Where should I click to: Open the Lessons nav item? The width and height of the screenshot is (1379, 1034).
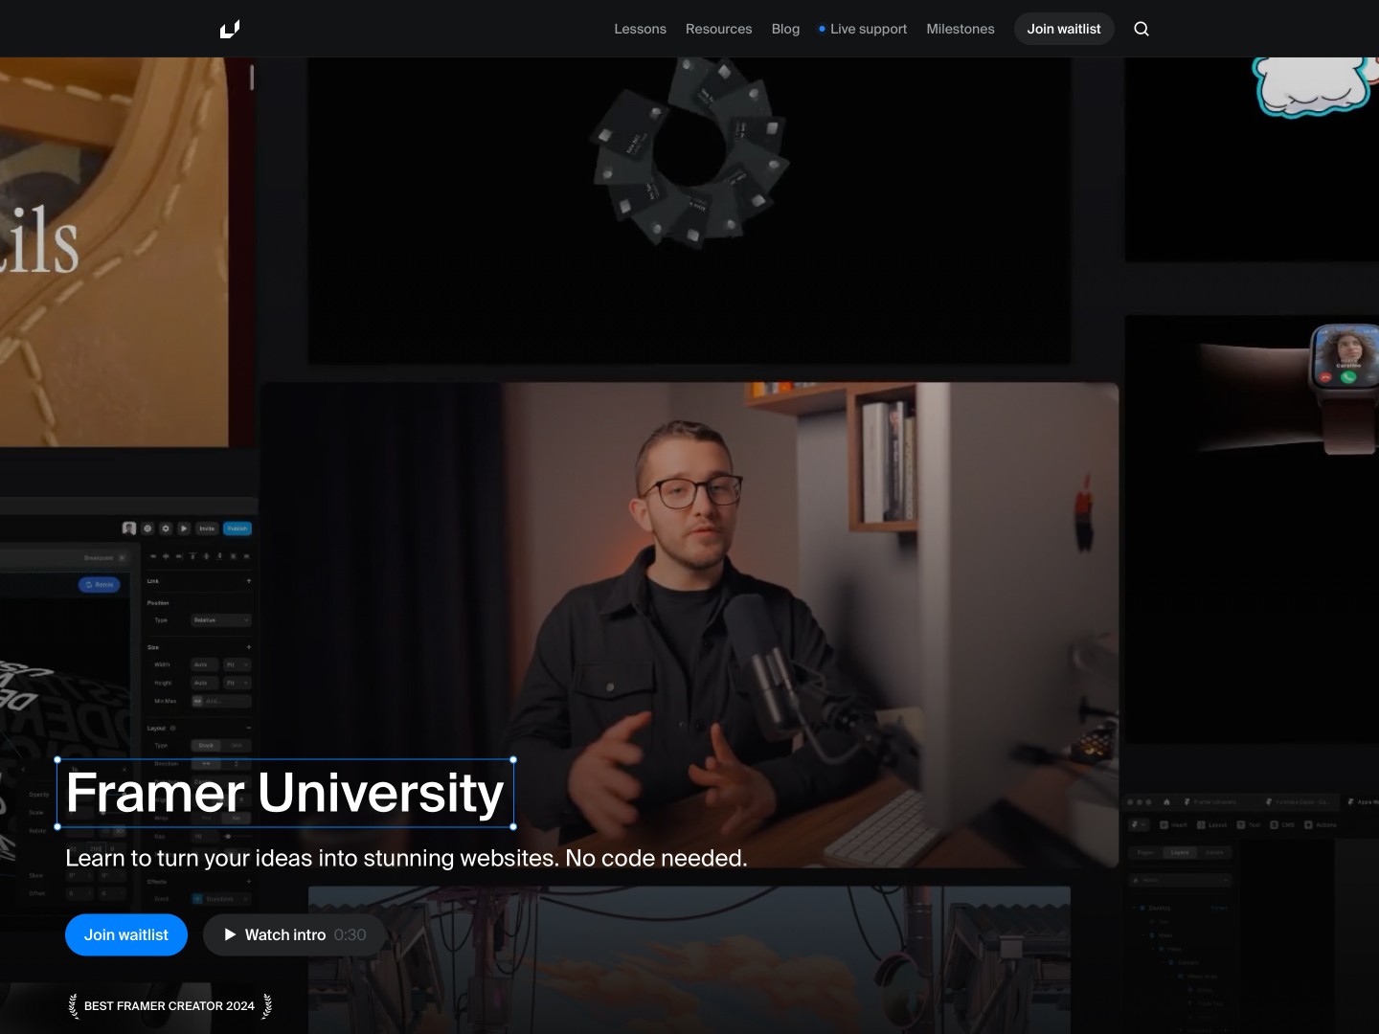pyautogui.click(x=640, y=29)
